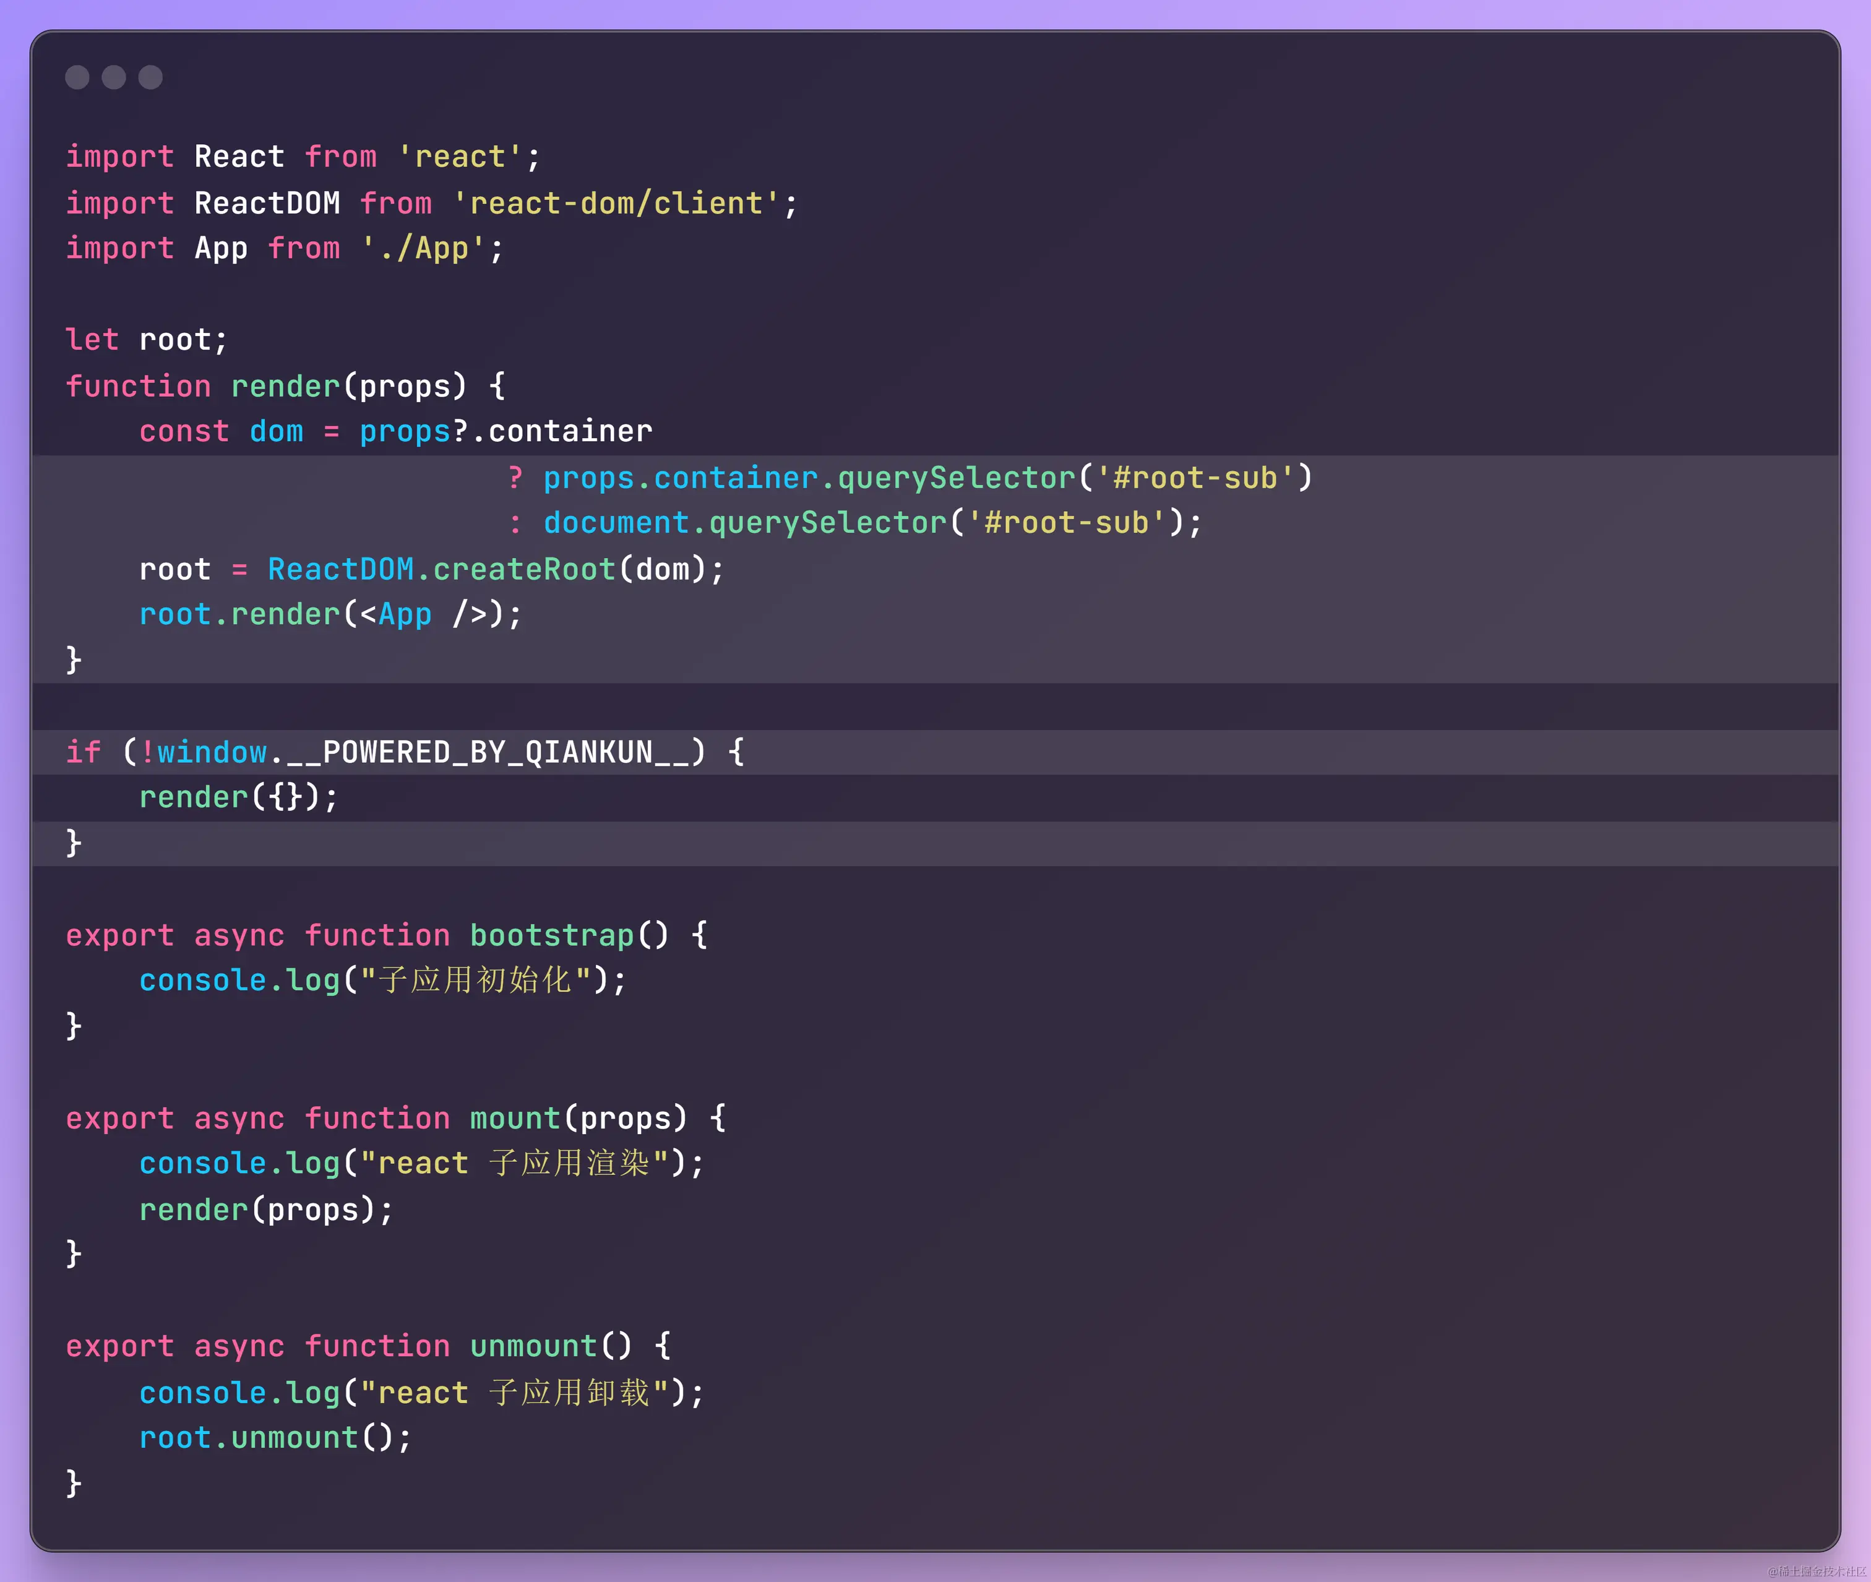Click the third gray window dot
Screen dimensions: 1871x1582
pyautogui.click(x=151, y=77)
